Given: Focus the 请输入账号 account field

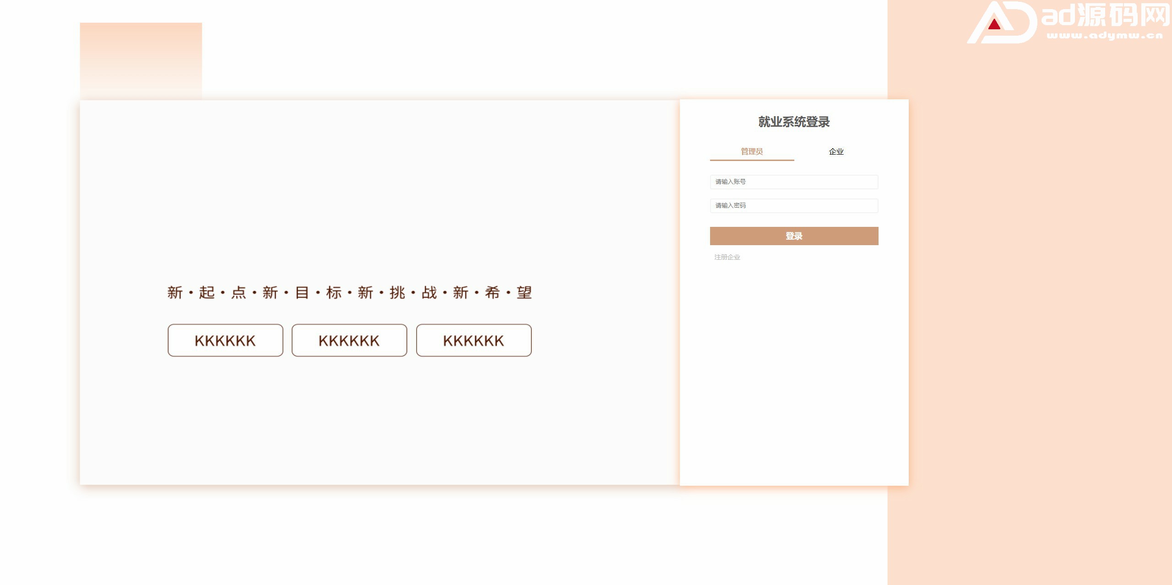Looking at the screenshot, I should 794,182.
